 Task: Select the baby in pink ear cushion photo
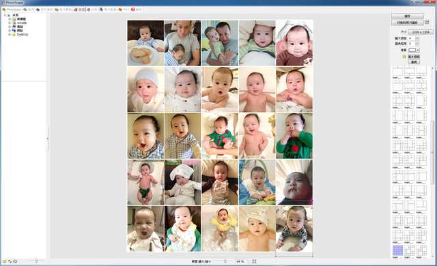click(x=294, y=43)
